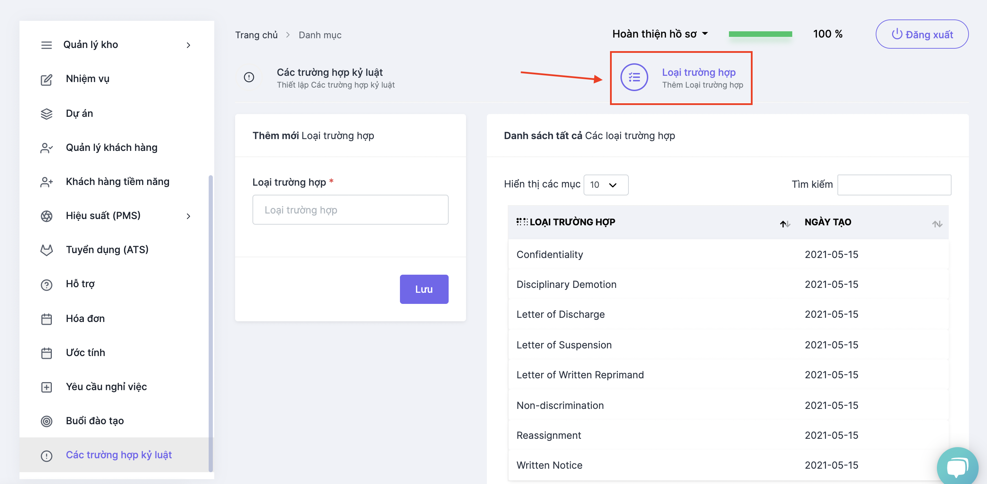Click the Quản lý kho hamburger icon
This screenshot has width=987, height=484.
[x=46, y=45]
